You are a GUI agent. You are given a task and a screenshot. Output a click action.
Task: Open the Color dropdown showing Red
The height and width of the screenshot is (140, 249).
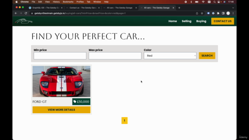click(170, 56)
